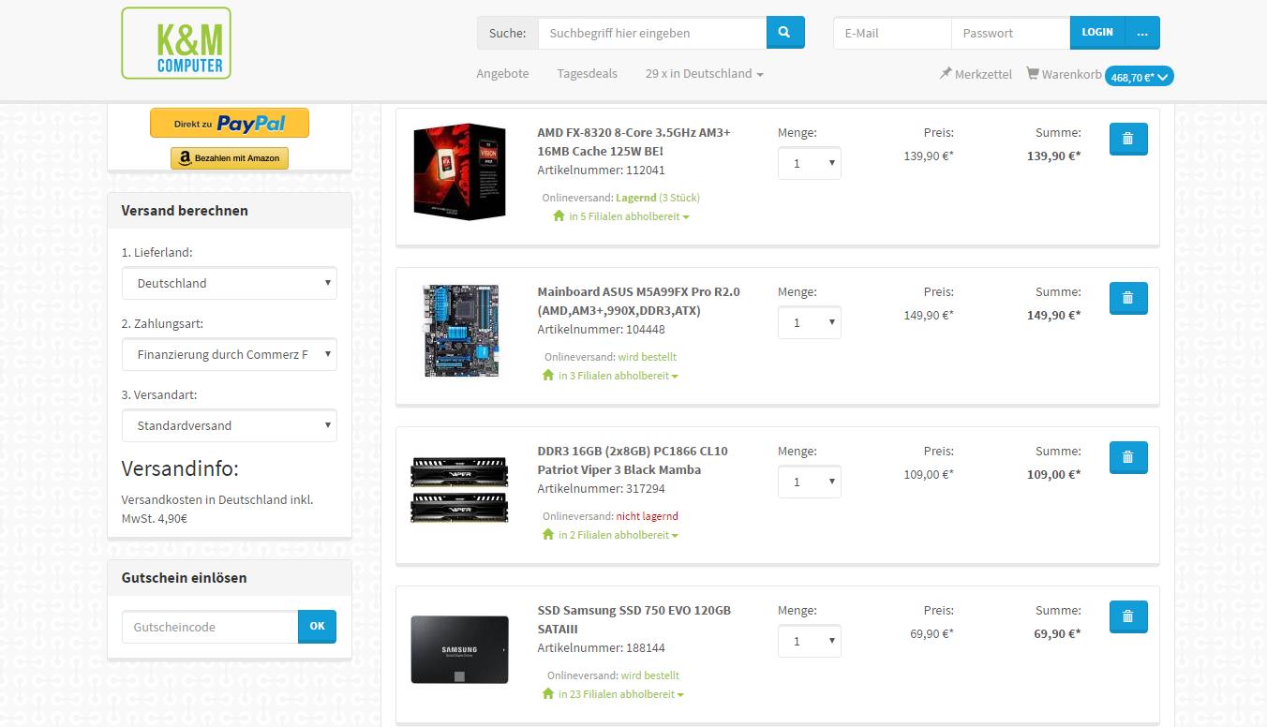Click the house icon next to 23 Filialen
Screen dimensions: 1267x727
pyautogui.click(x=548, y=694)
